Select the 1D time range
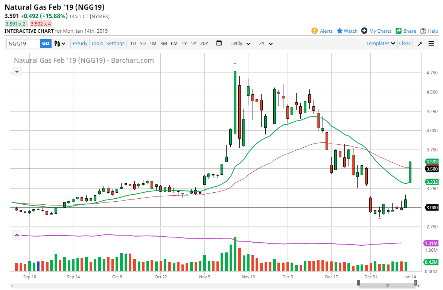Screen dimensions: 443x290 [x=133, y=44]
